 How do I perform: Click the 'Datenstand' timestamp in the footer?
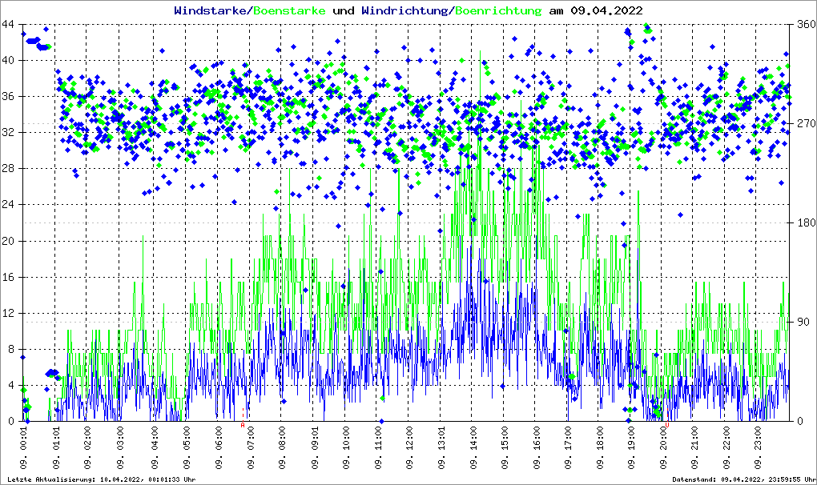[x=744, y=479]
